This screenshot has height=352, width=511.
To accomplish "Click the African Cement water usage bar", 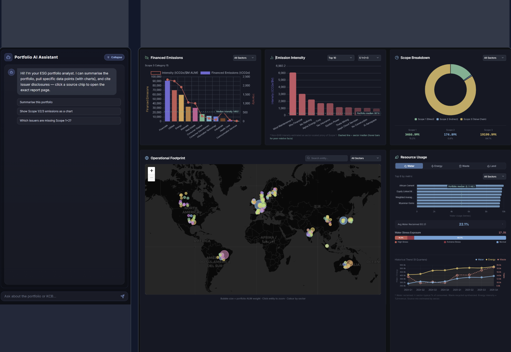I will (460, 186).
